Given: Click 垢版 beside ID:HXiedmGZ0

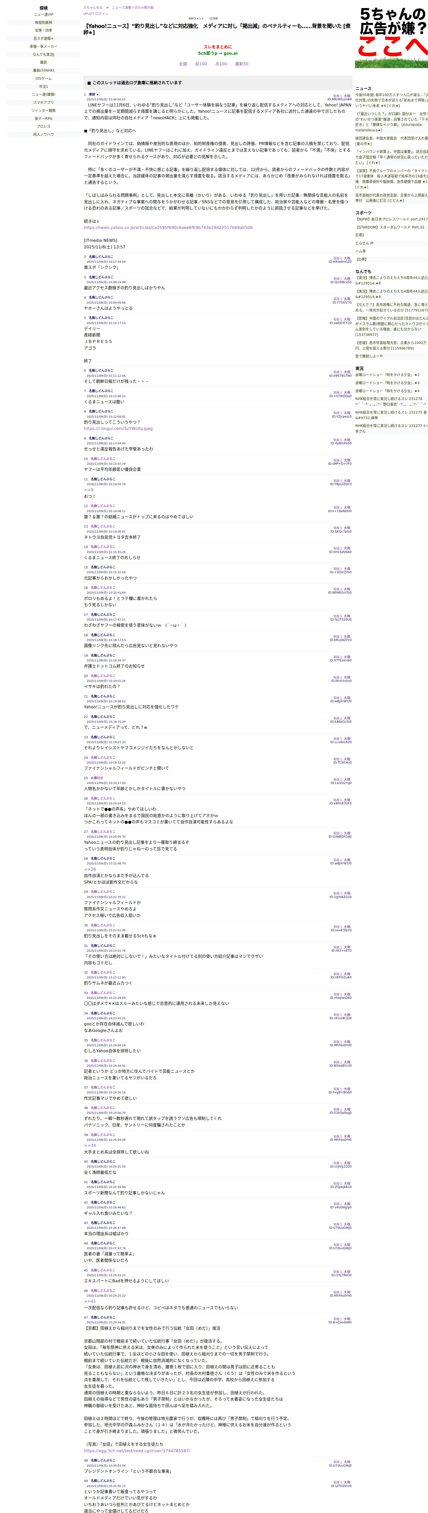Looking at the screenshot, I should [336, 258].
